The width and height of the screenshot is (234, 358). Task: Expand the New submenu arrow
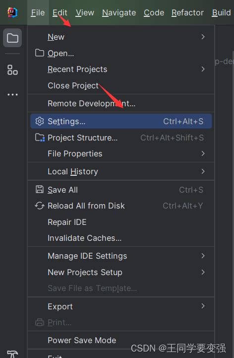point(203,37)
